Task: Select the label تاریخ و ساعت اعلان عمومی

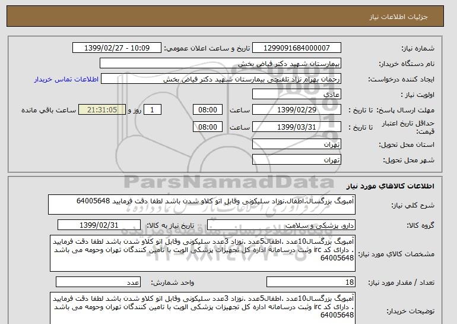Action: point(207,48)
